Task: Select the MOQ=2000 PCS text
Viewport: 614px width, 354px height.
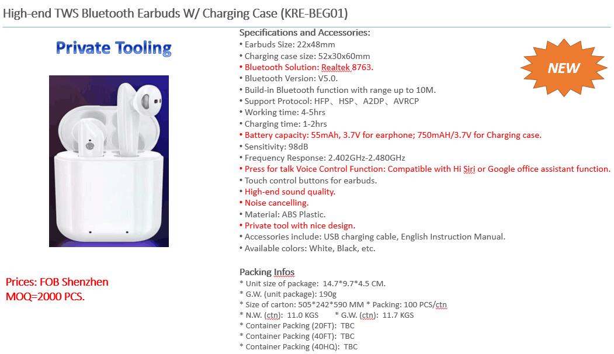Action: click(45, 296)
